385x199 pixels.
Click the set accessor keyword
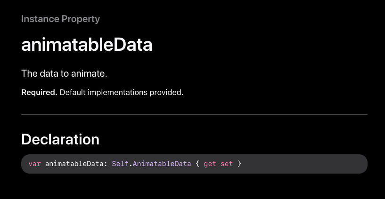click(227, 164)
